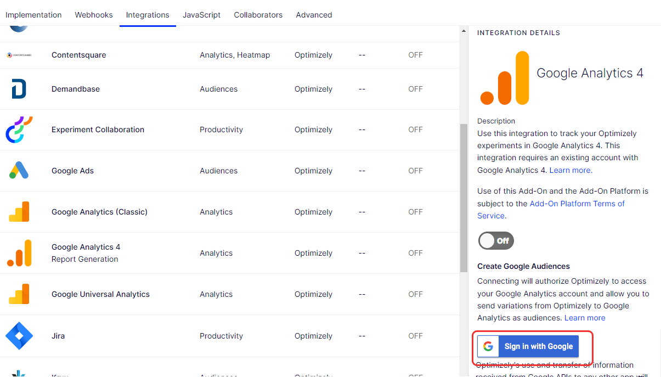Image resolution: width=661 pixels, height=377 pixels.
Task: Click OFF status in Jira row
Action: point(415,336)
